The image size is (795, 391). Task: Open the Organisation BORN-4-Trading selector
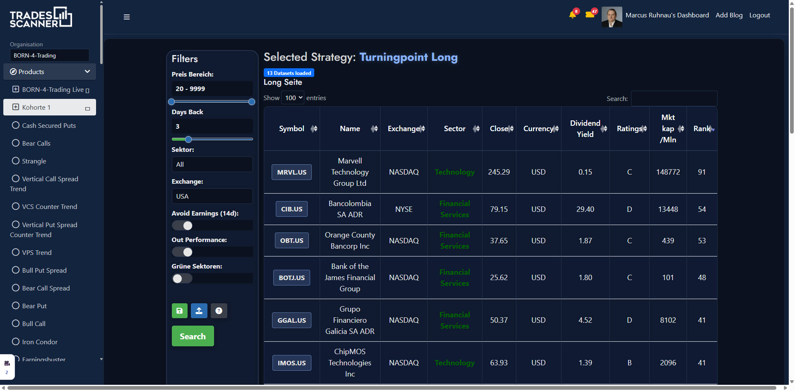pyautogui.click(x=50, y=55)
